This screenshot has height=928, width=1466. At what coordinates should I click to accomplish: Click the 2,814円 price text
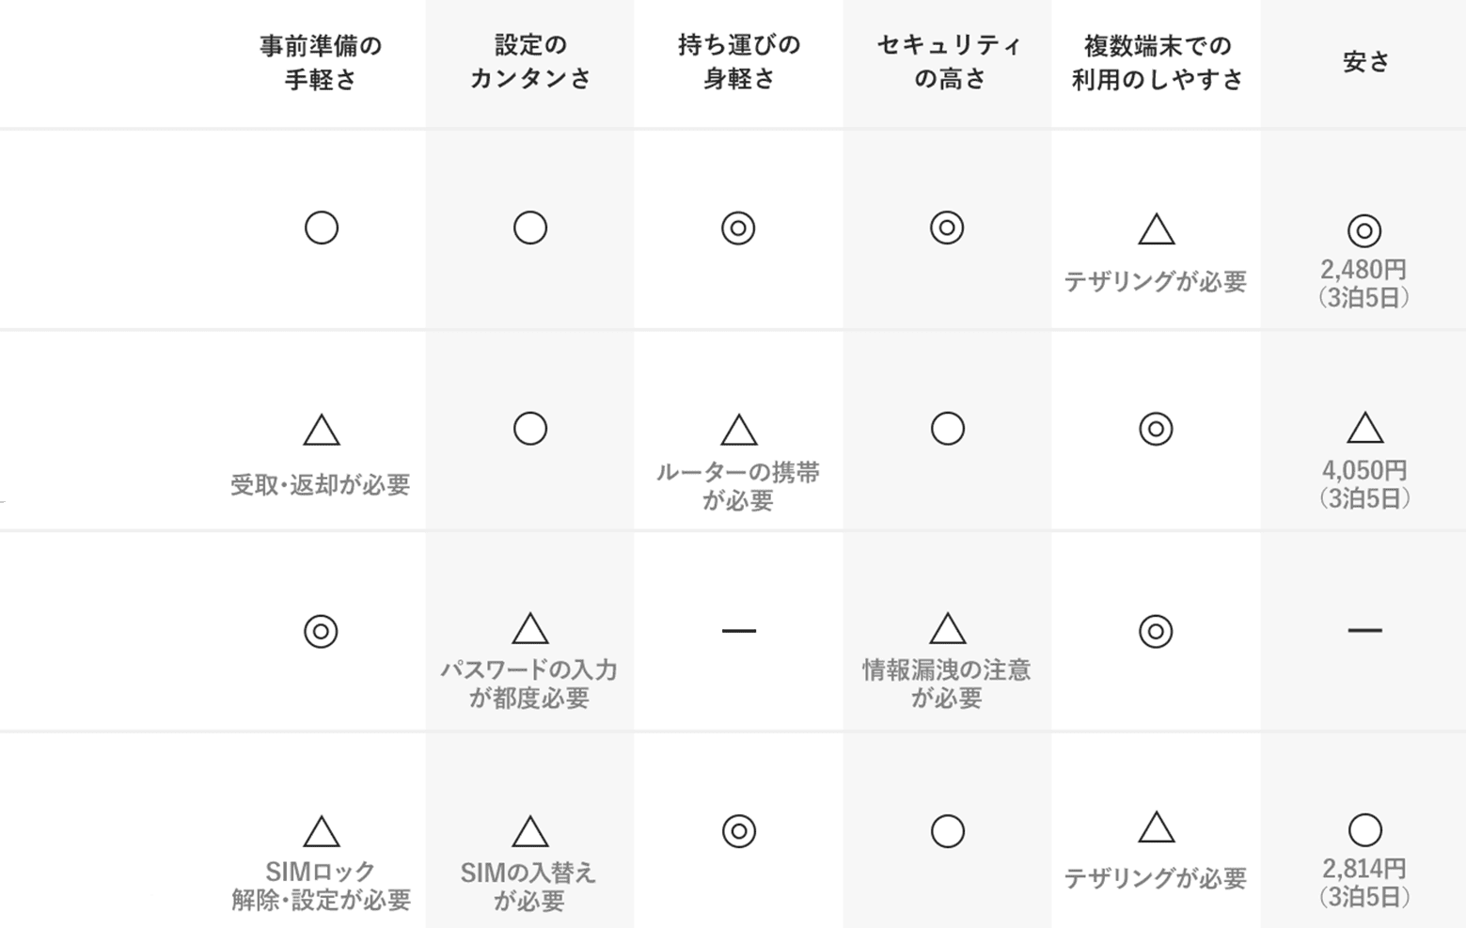pos(1364,869)
